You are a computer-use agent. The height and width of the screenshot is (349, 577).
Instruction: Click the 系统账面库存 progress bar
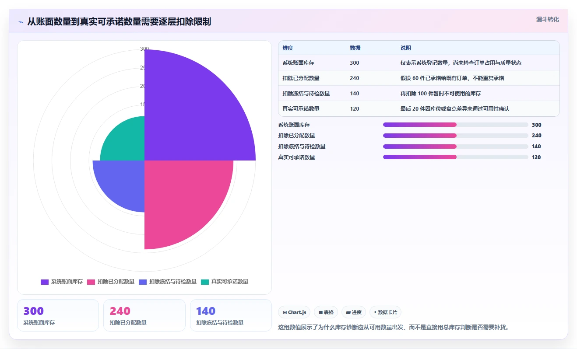click(x=456, y=125)
